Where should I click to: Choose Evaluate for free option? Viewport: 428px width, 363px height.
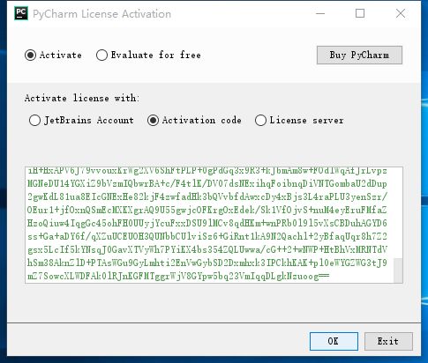(x=101, y=56)
